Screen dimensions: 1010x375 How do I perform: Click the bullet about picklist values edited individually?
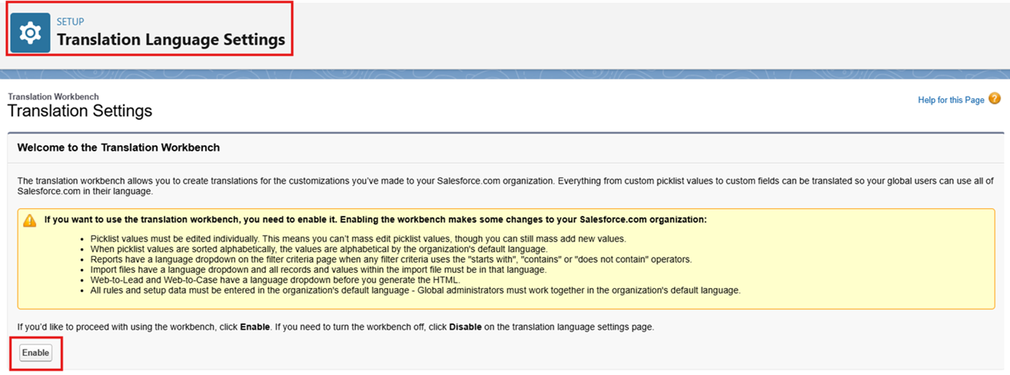tap(358, 239)
